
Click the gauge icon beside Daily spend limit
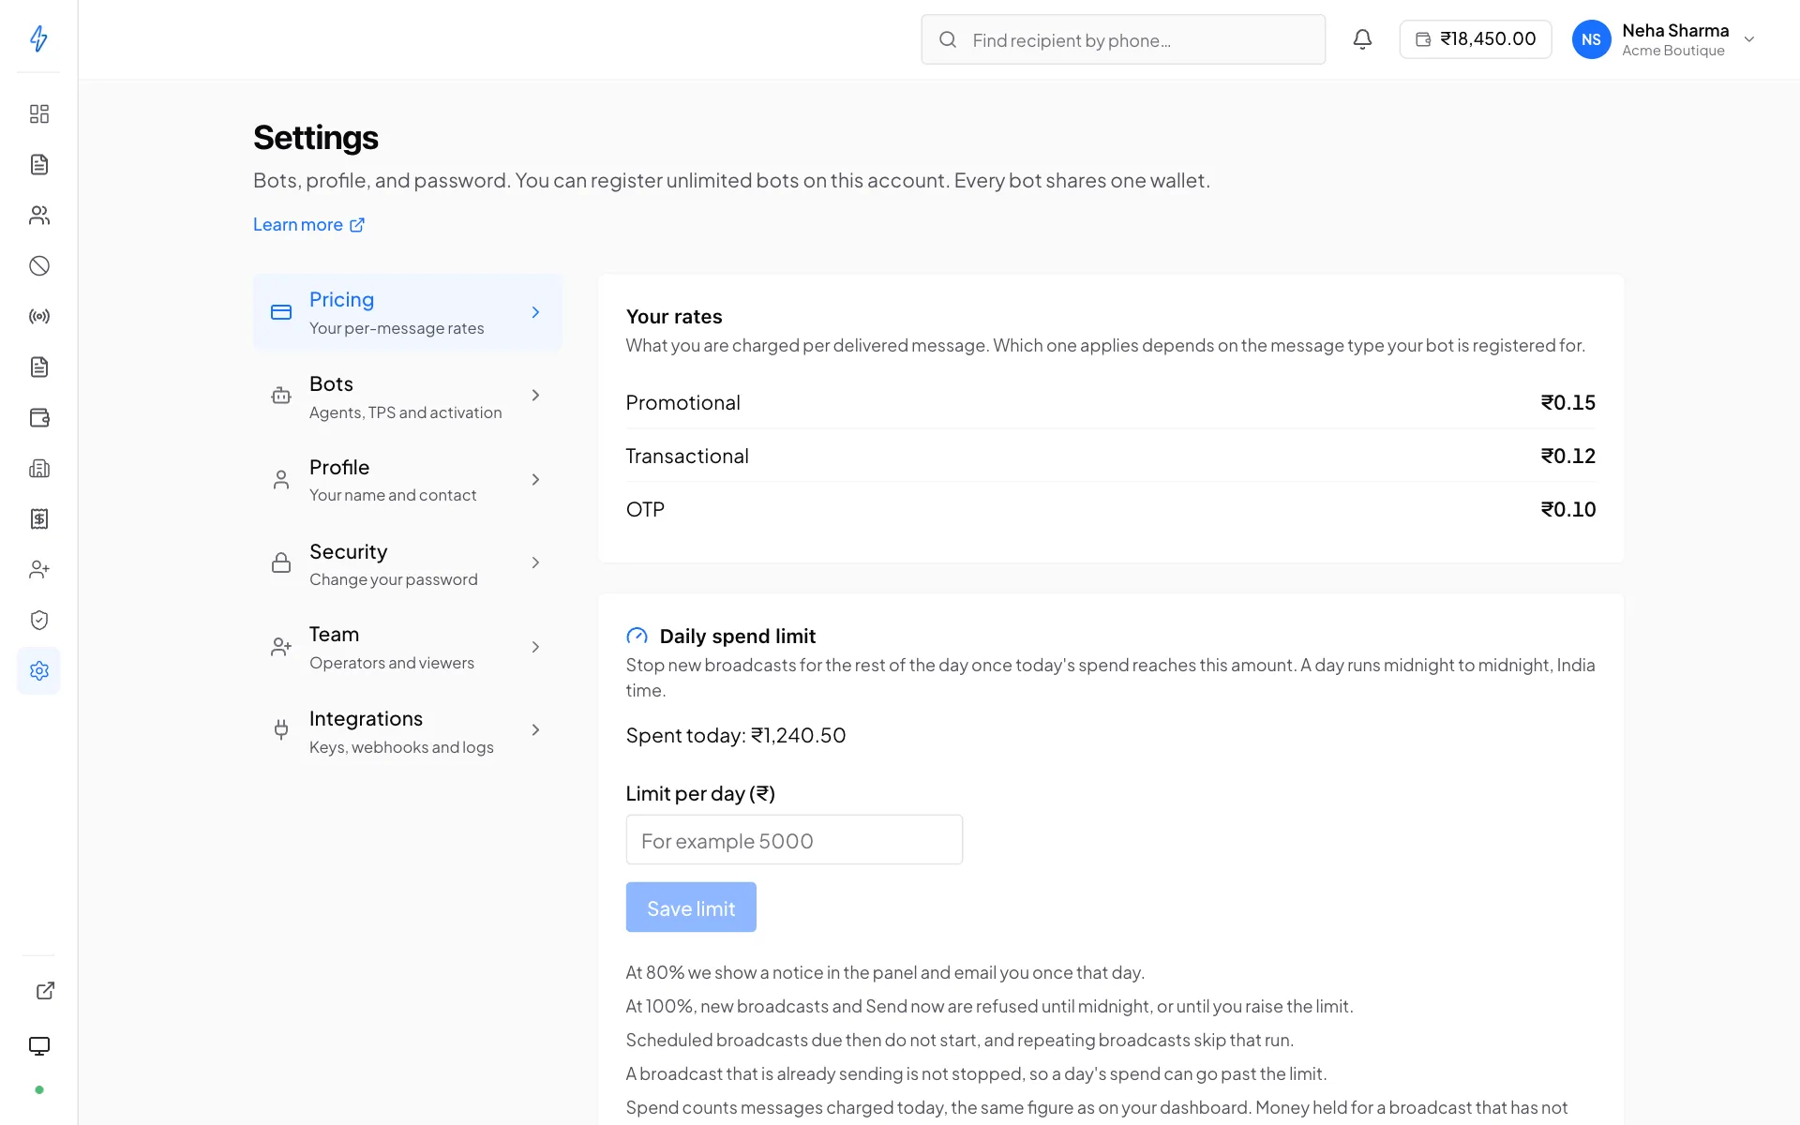(637, 637)
